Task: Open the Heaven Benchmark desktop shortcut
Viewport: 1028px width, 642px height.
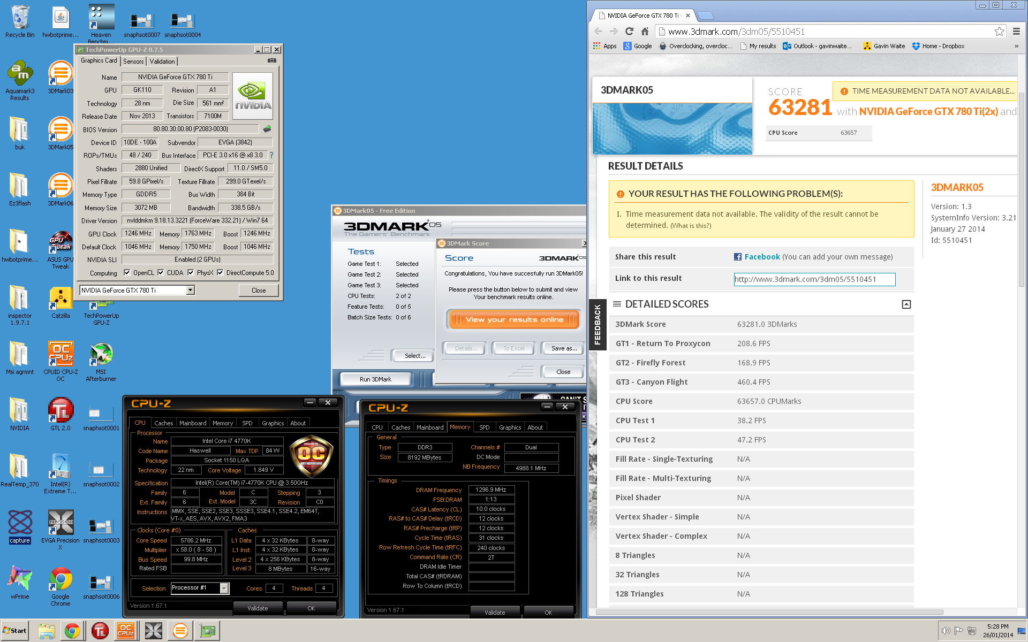Action: 101,24
